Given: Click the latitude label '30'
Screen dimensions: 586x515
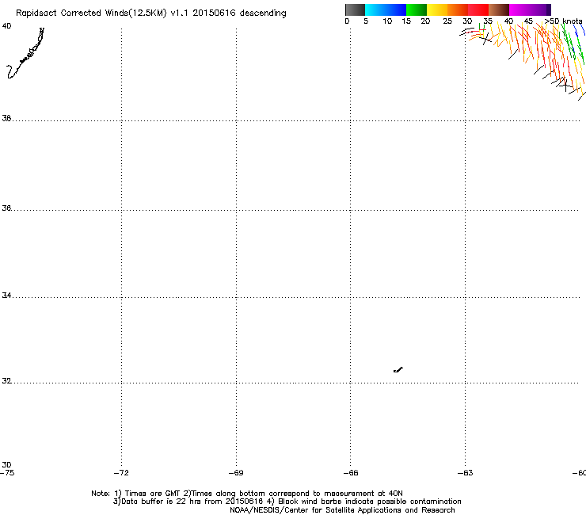Looking at the screenshot, I should (6, 465).
